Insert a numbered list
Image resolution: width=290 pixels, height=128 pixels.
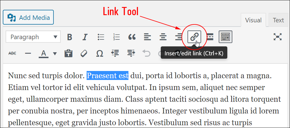click(x=116, y=37)
